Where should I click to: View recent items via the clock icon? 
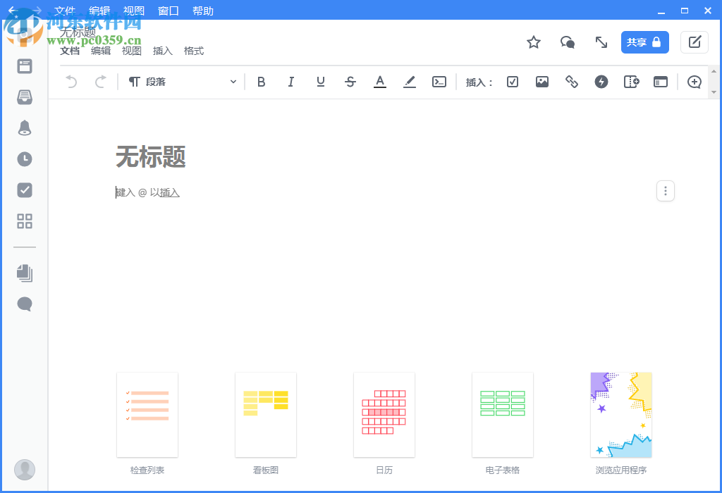tap(24, 159)
